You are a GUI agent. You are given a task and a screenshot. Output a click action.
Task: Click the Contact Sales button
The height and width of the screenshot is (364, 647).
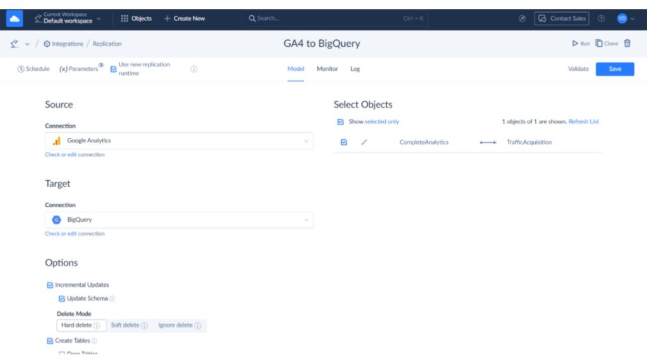(x=562, y=18)
